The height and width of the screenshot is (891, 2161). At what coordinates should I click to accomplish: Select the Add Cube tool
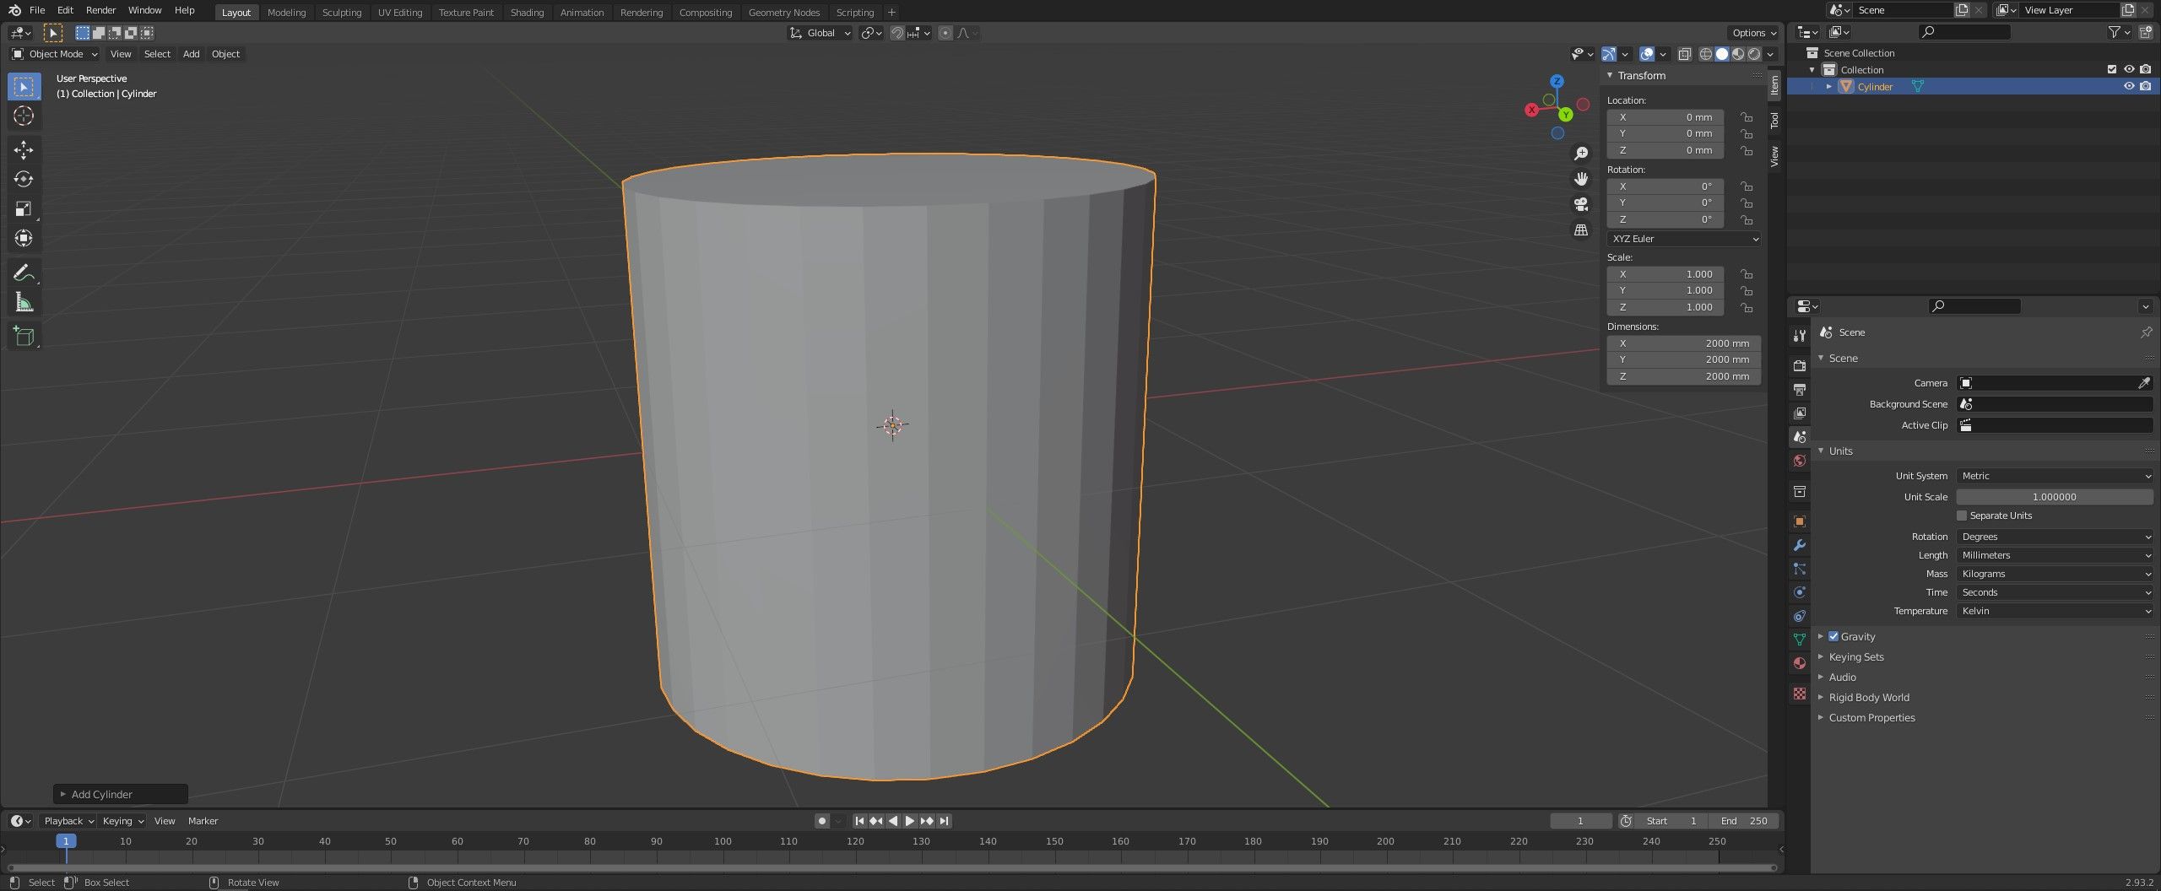pos(24,336)
